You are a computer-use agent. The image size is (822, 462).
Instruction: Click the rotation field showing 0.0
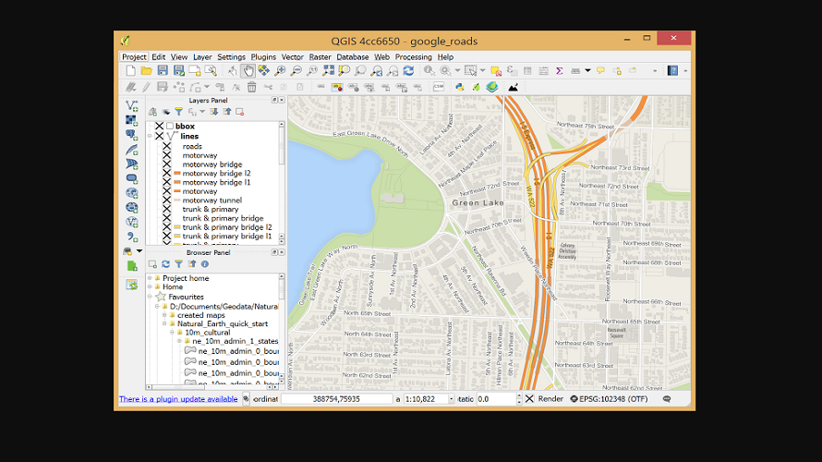coord(497,399)
